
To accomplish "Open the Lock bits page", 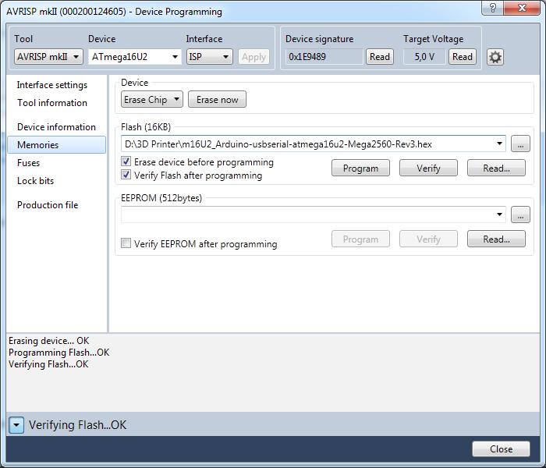I will (36, 181).
